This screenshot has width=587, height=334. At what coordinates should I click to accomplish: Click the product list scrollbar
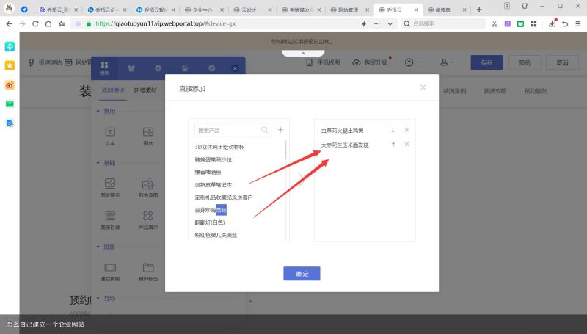(x=286, y=150)
